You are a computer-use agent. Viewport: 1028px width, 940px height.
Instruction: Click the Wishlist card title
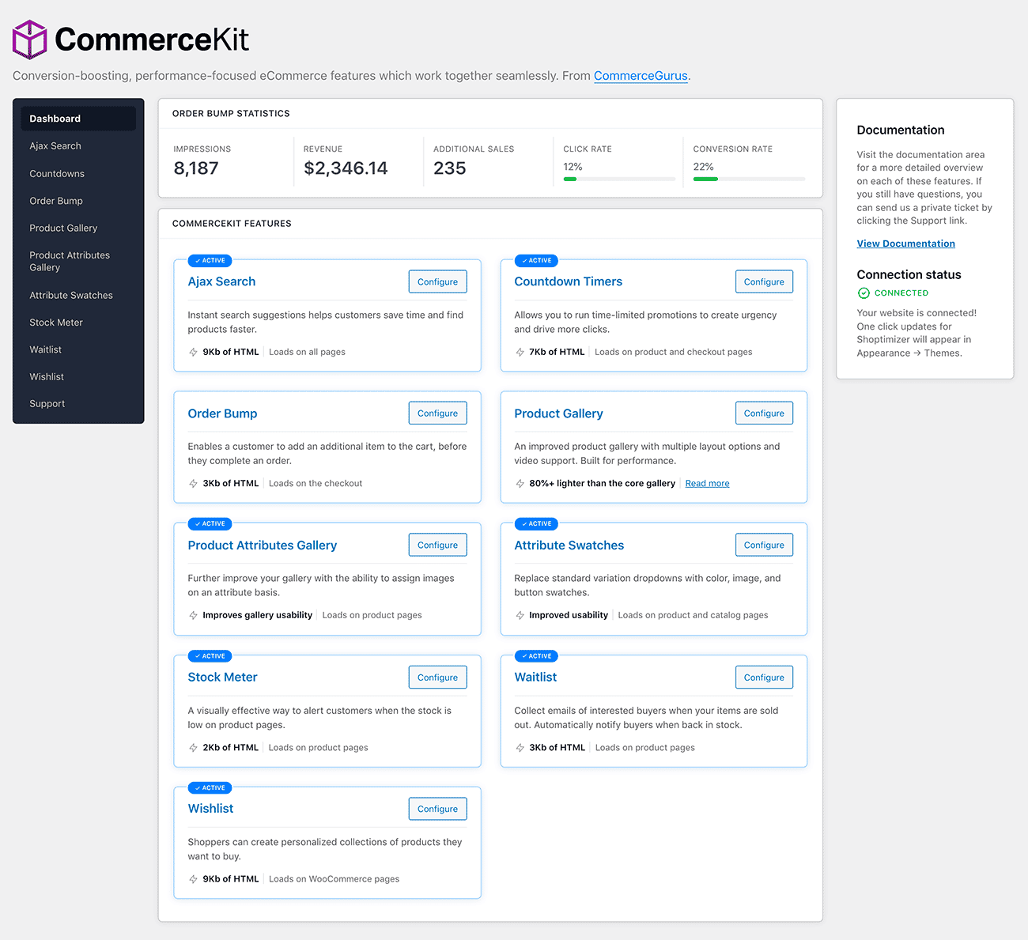tap(210, 809)
